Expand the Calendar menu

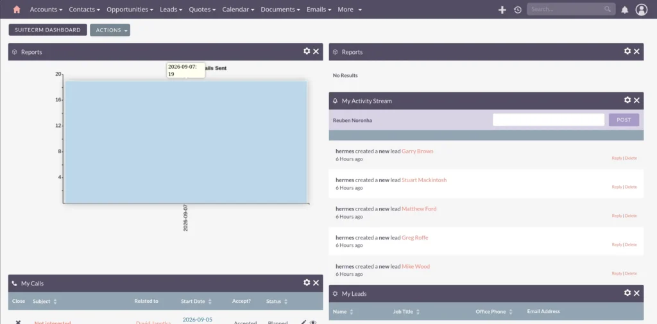click(x=239, y=9)
